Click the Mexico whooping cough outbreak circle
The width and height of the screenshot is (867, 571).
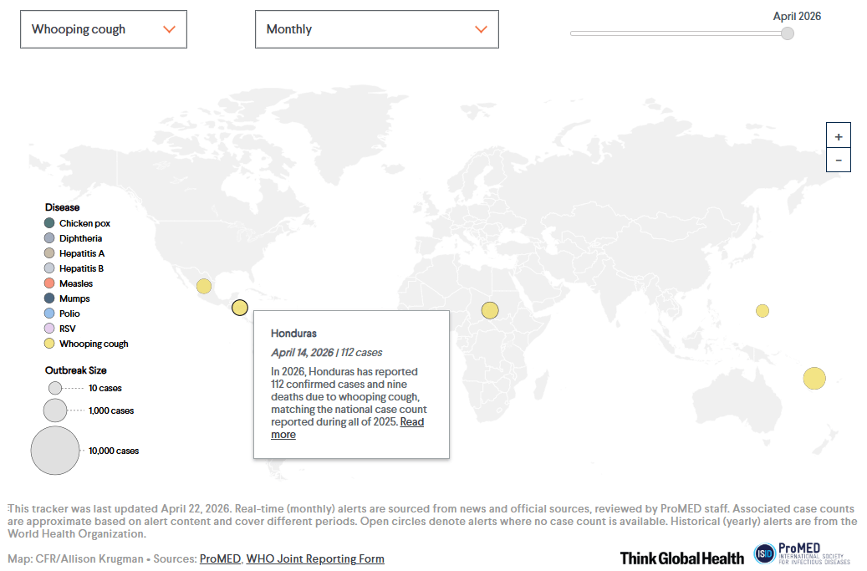coord(204,286)
